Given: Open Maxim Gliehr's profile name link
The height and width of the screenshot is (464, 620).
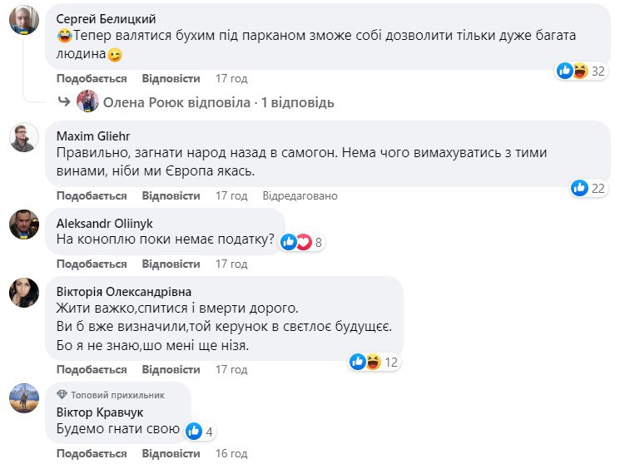Looking at the screenshot, I should click(x=93, y=136).
